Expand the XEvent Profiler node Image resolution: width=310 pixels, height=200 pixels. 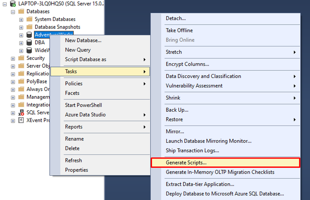tap(13, 121)
